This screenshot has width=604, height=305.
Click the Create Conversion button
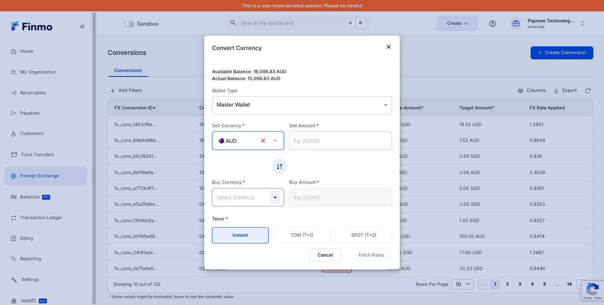coord(562,52)
